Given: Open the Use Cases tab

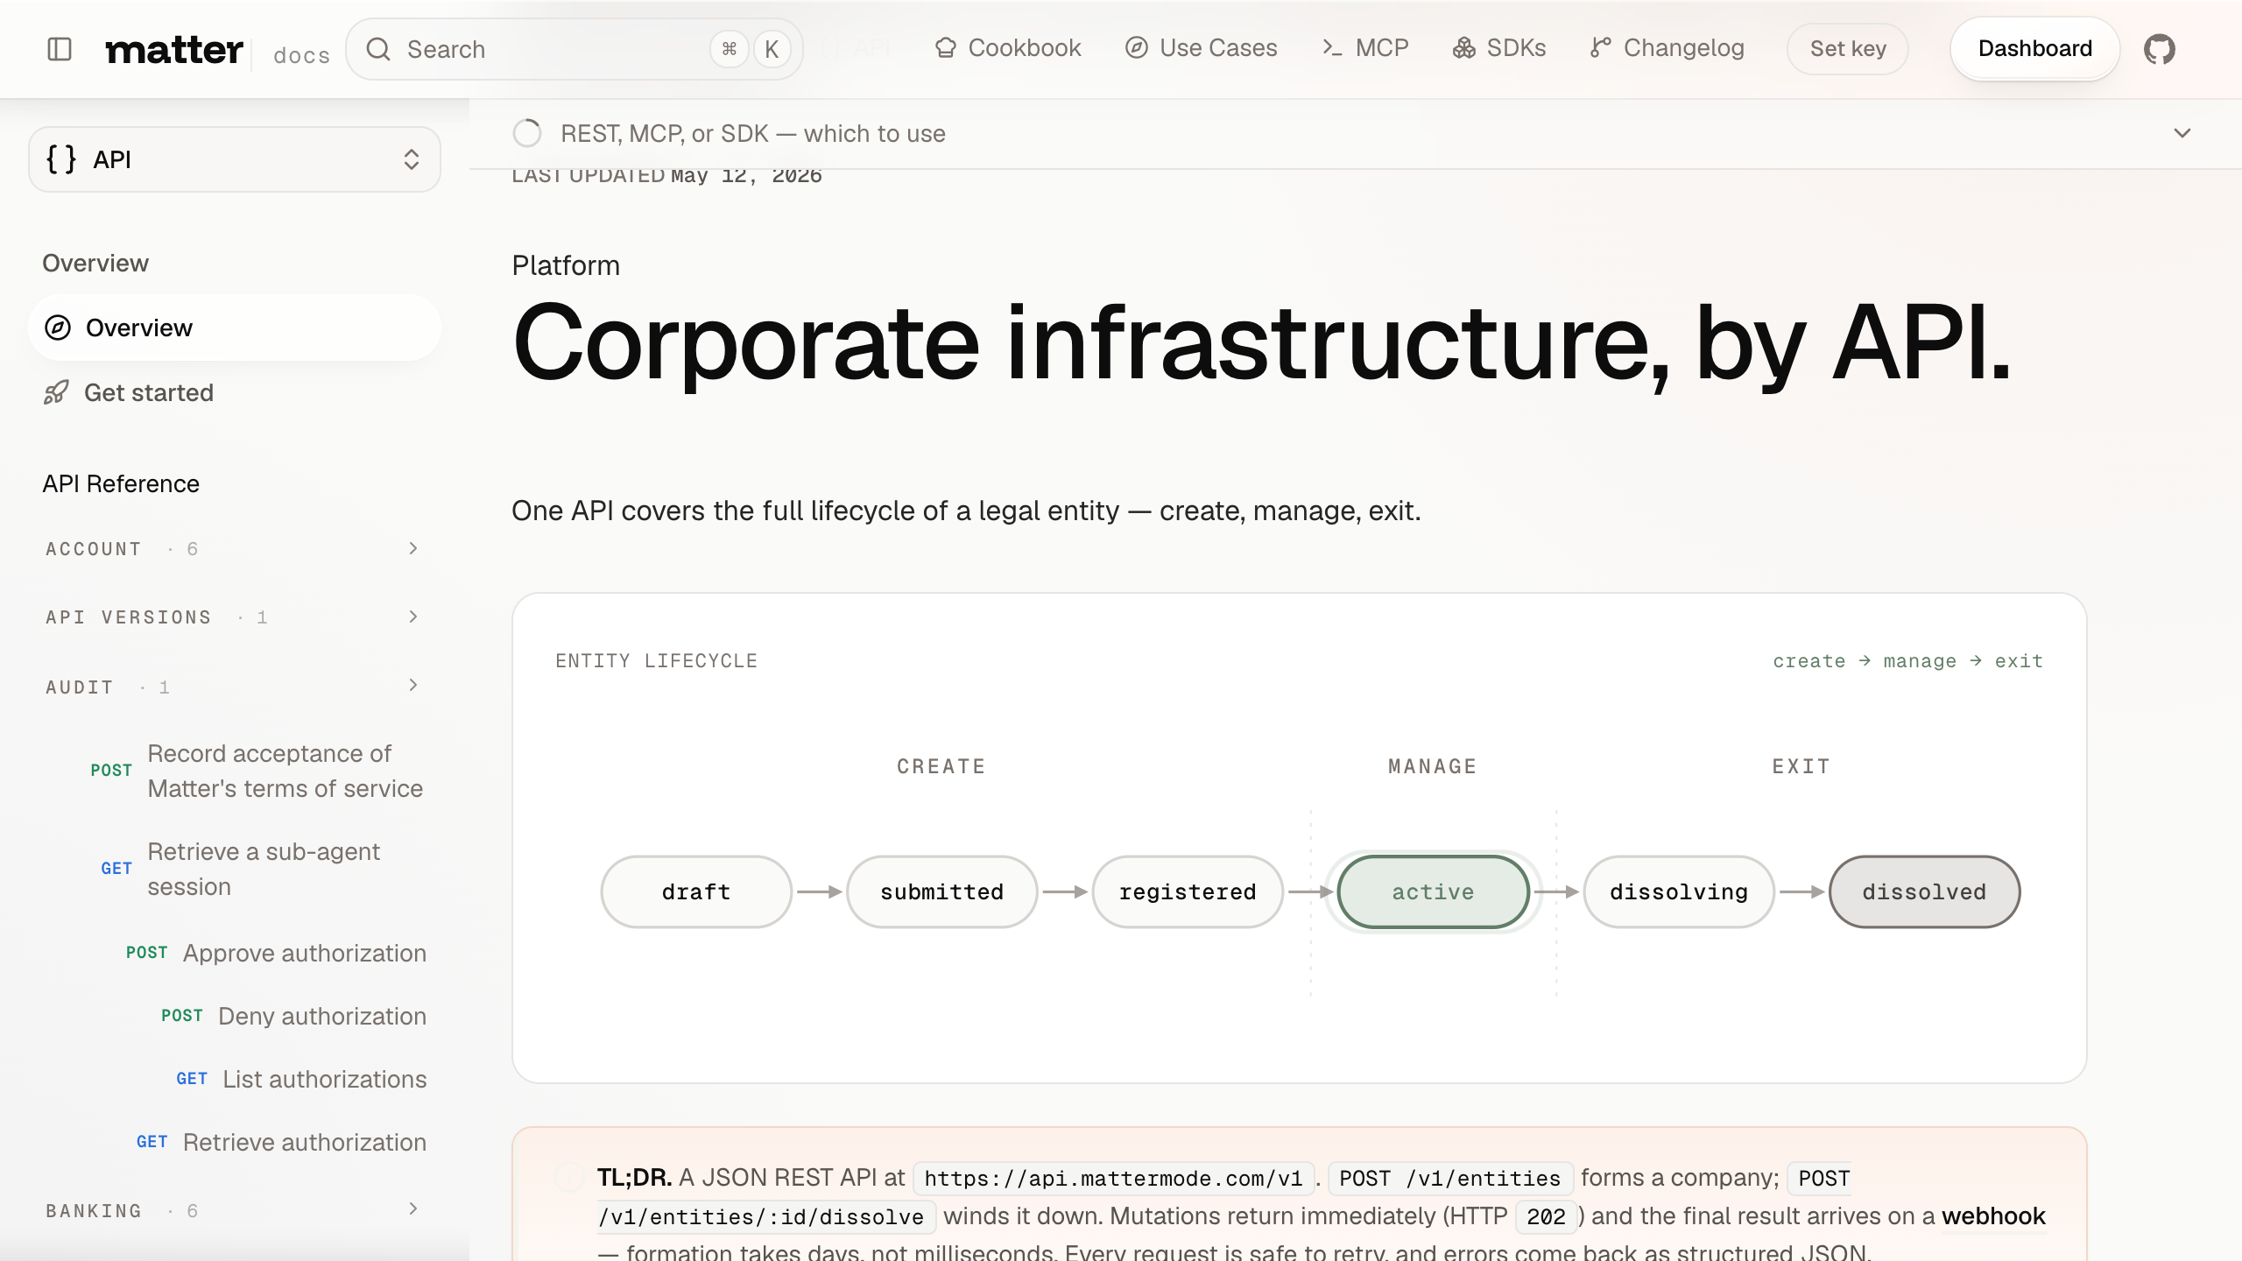Looking at the screenshot, I should 1202,48.
